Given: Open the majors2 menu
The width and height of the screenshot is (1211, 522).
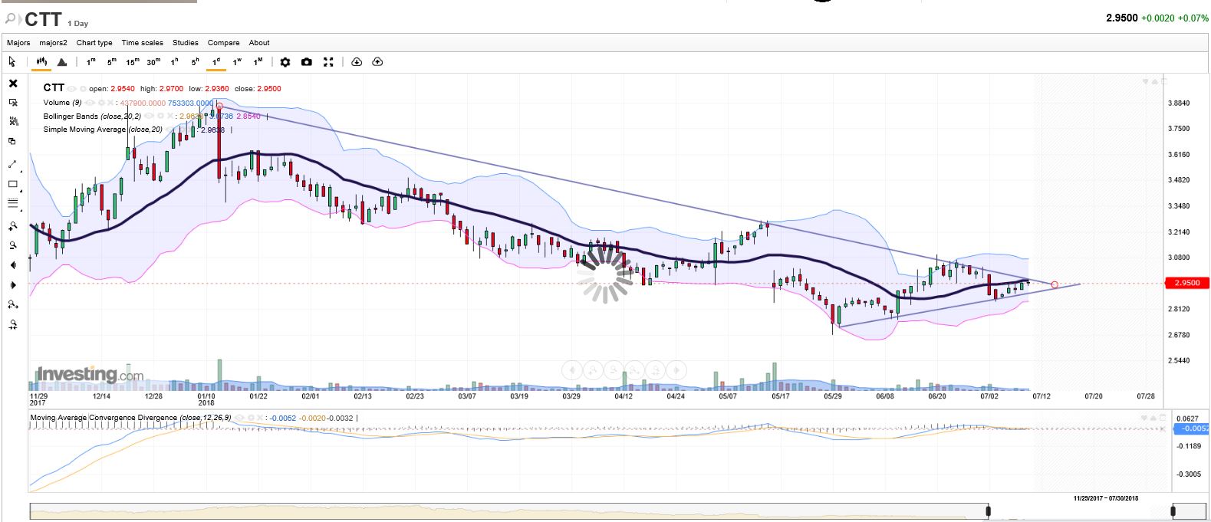Looking at the screenshot, I should [53, 43].
